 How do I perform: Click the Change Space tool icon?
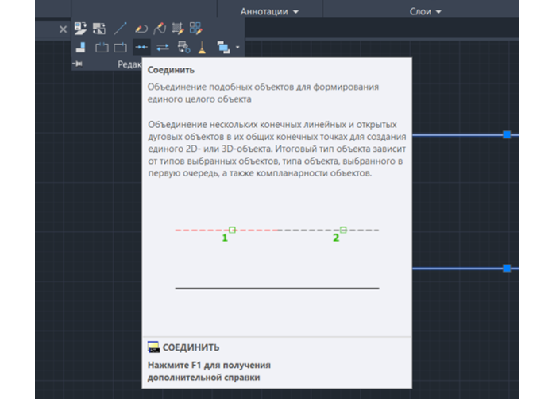99,29
